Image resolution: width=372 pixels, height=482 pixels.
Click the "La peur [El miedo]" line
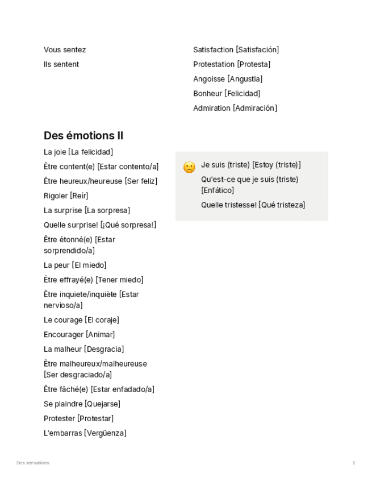(75, 265)
